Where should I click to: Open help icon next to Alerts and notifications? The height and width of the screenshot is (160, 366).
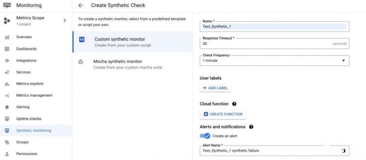click(x=251, y=127)
